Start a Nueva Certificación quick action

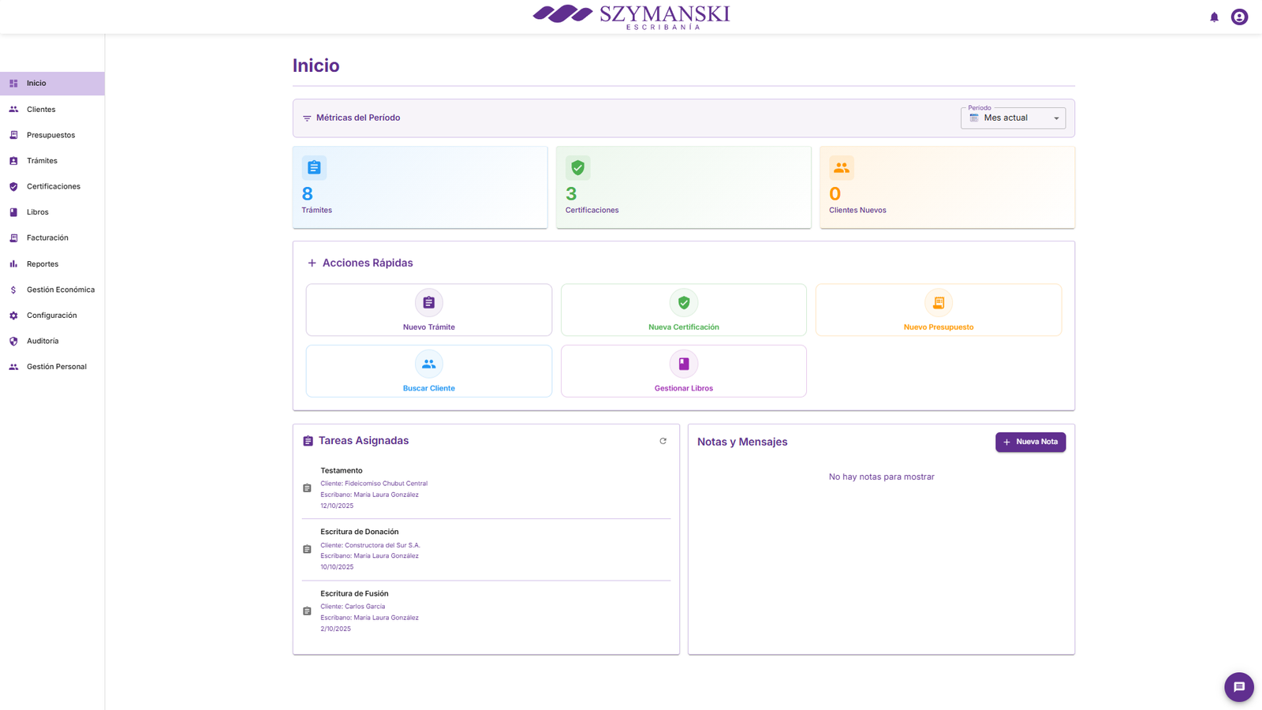click(683, 310)
